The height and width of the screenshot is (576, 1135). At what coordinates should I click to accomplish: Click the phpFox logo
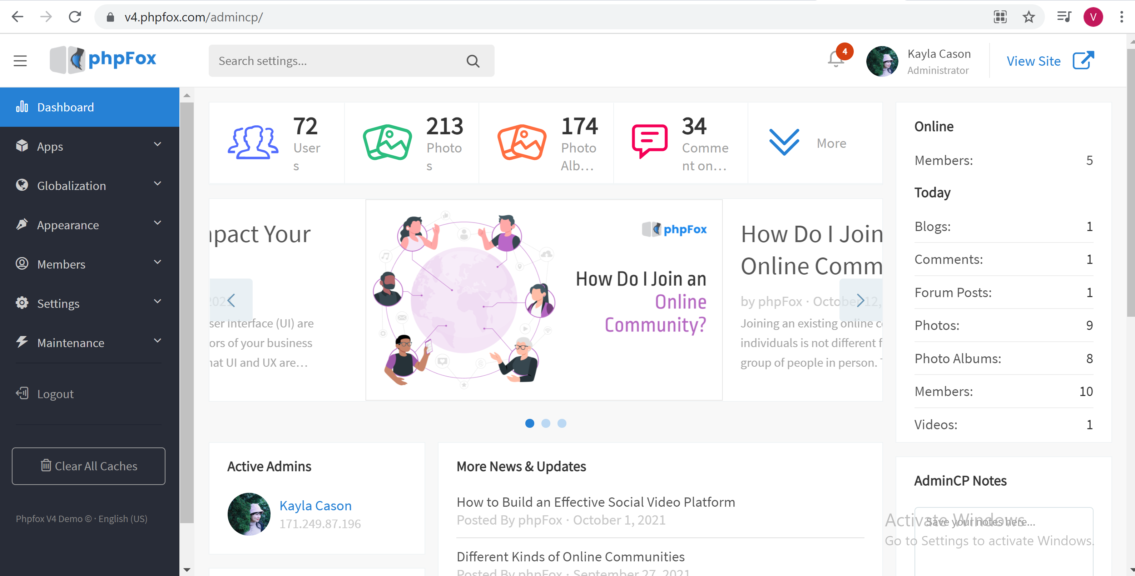tap(103, 59)
